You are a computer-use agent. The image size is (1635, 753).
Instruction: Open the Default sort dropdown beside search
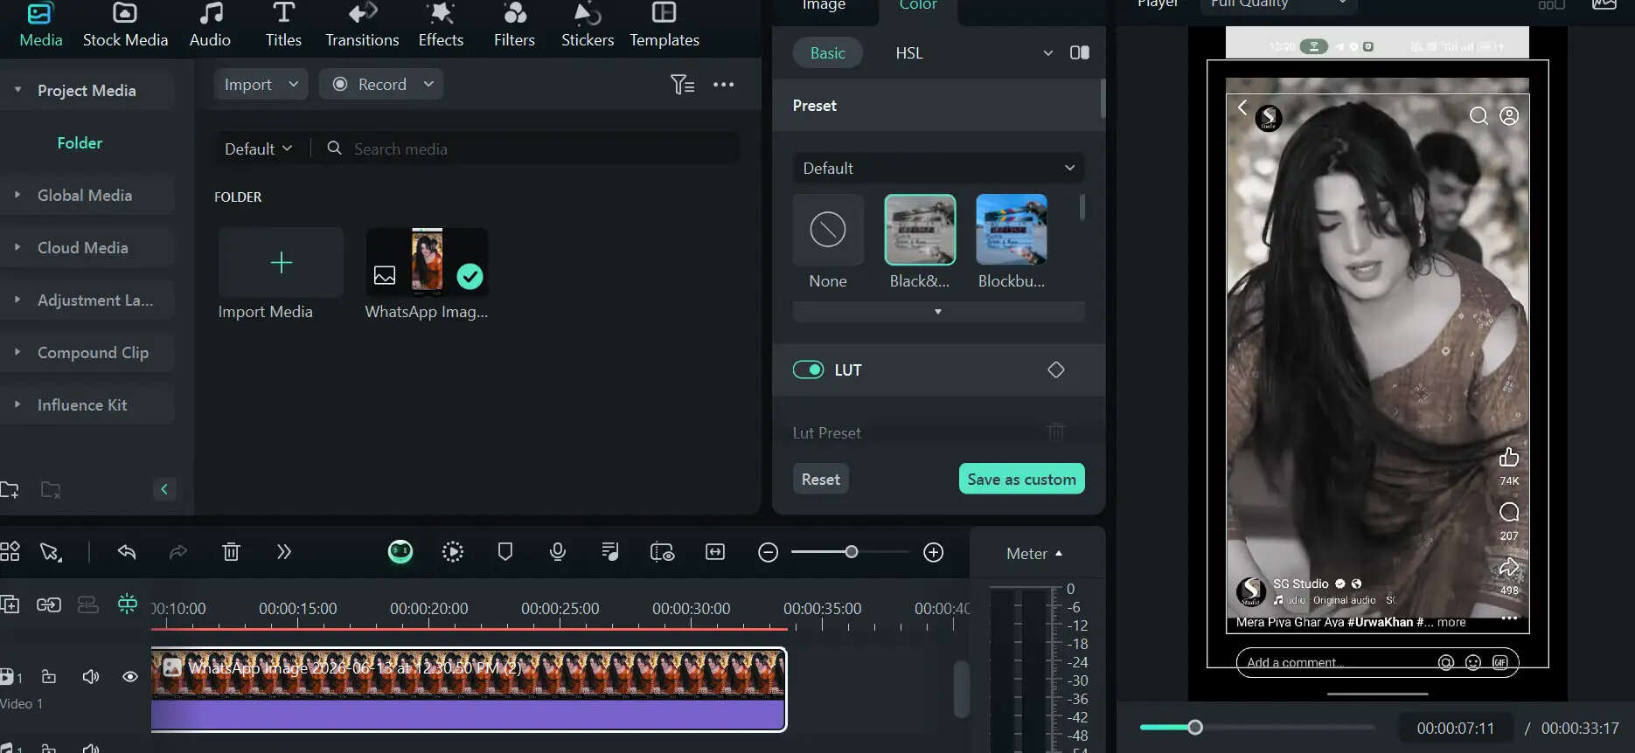(x=258, y=149)
